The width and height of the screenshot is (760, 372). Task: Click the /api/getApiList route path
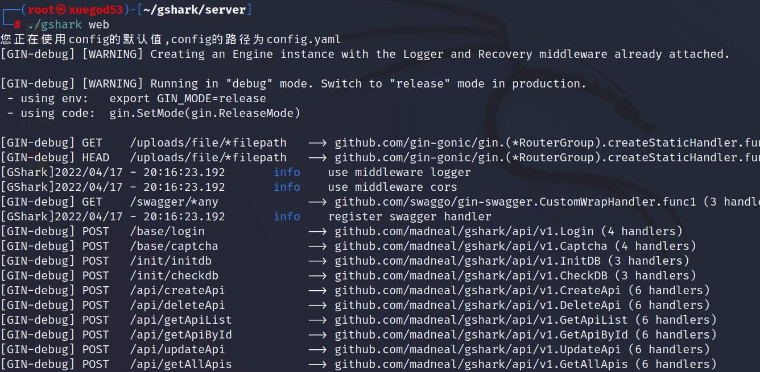(180, 320)
